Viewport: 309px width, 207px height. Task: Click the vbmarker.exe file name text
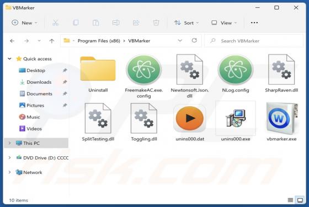click(x=281, y=139)
